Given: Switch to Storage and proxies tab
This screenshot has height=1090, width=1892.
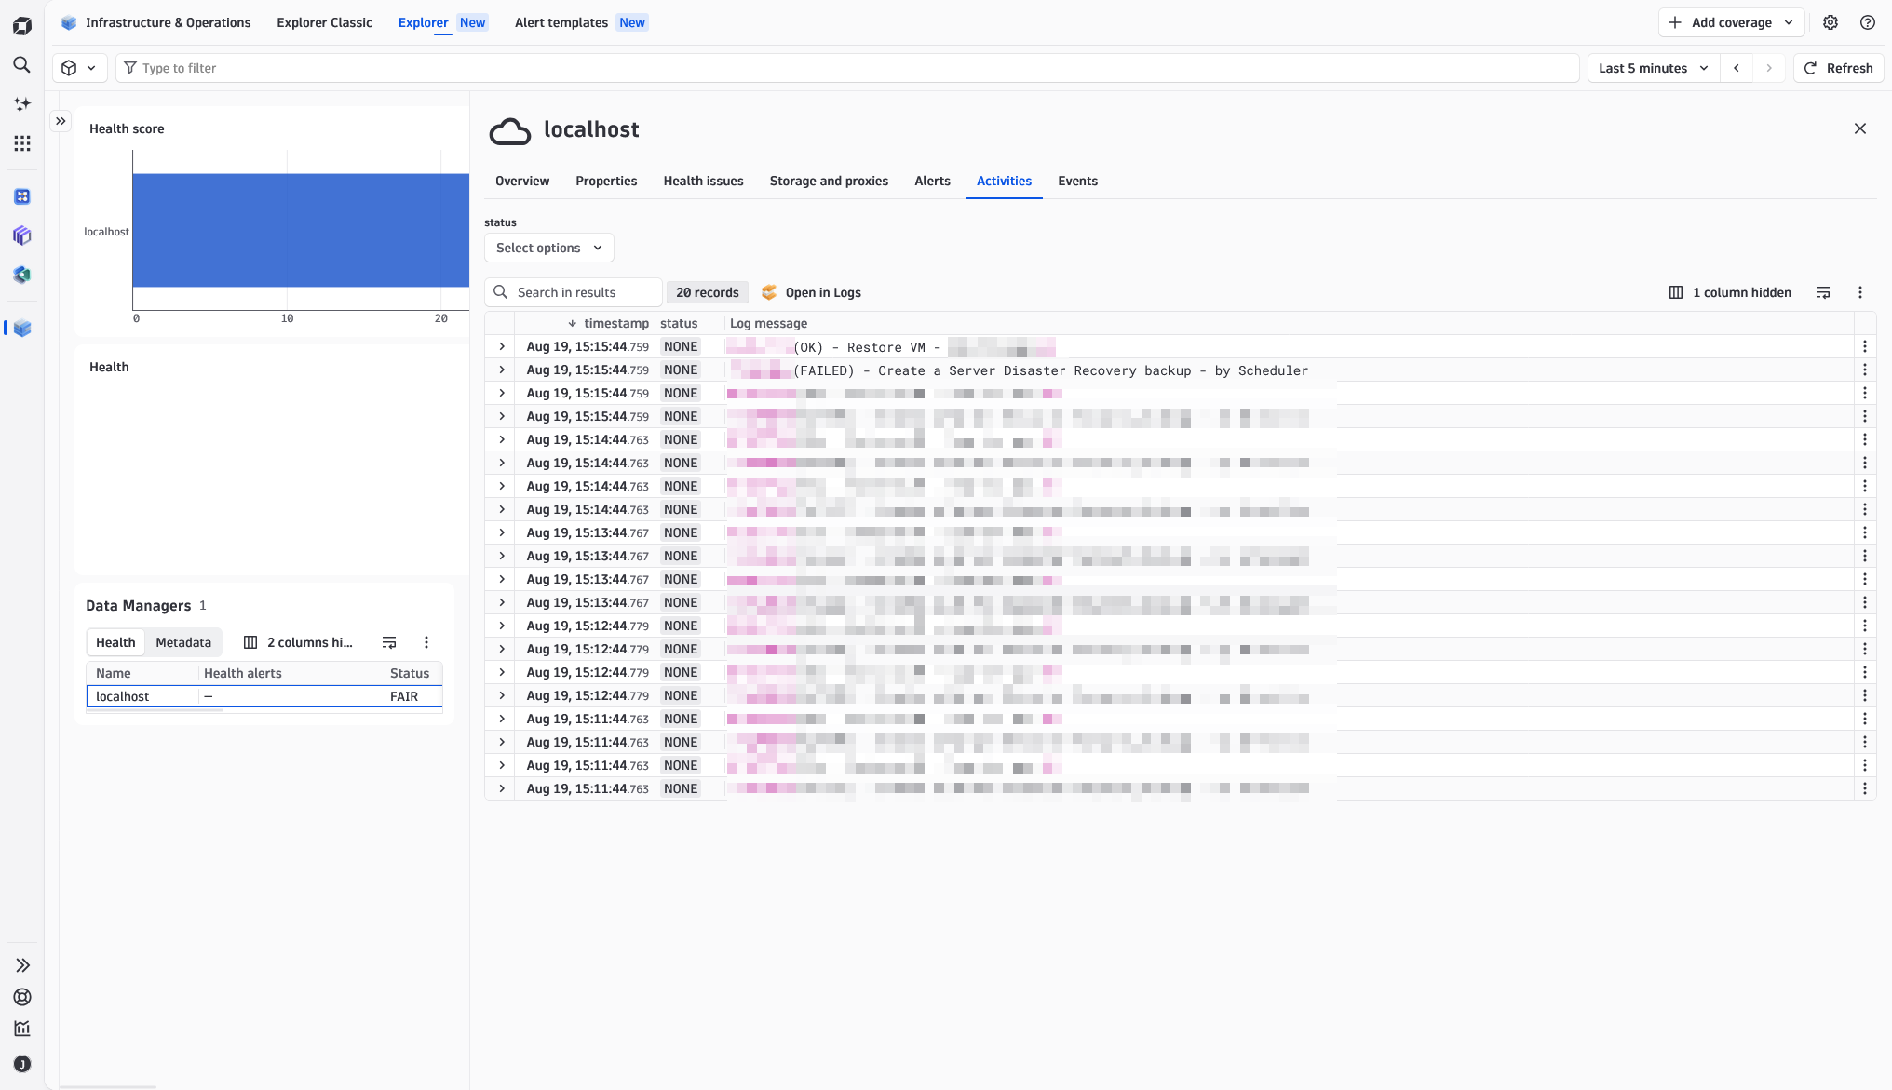Looking at the screenshot, I should point(829,181).
